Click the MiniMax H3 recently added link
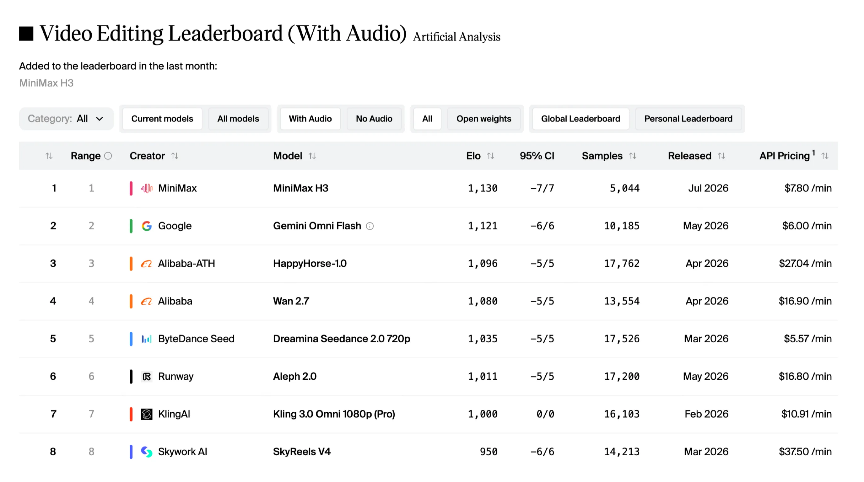Screen dimensions: 864x482 (x=46, y=83)
